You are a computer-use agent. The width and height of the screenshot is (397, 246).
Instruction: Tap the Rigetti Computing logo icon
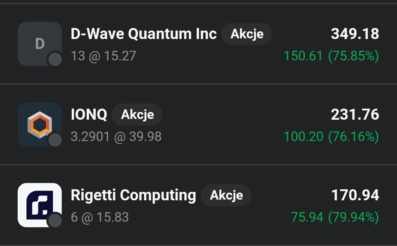coord(39,205)
